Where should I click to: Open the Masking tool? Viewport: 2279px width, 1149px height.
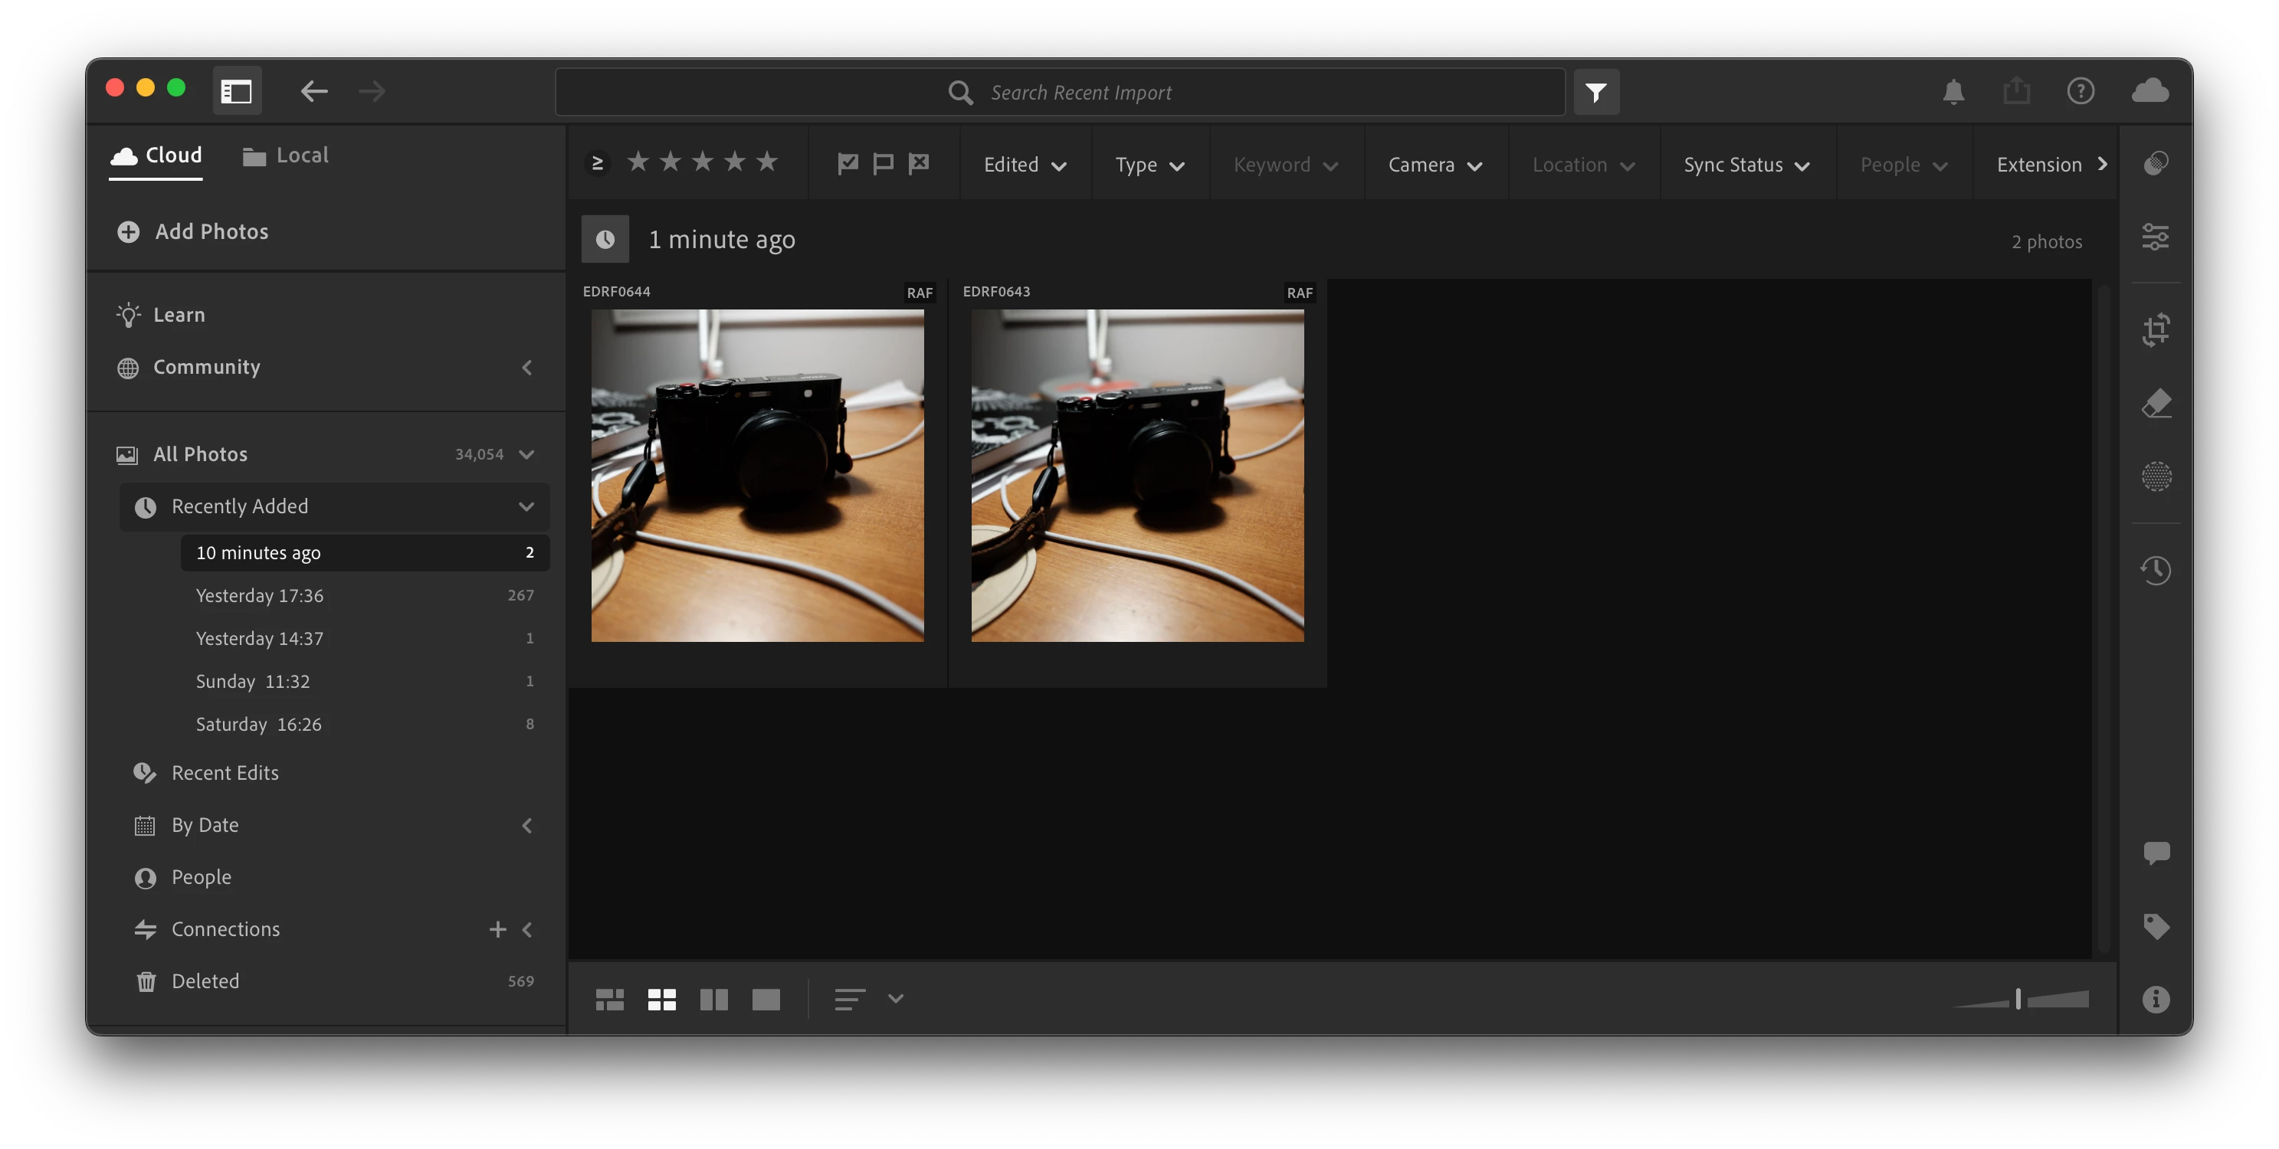click(2156, 476)
